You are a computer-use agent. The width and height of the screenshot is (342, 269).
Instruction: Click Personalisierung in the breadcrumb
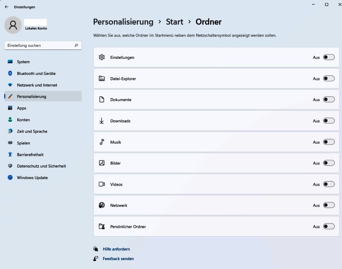[x=123, y=22]
